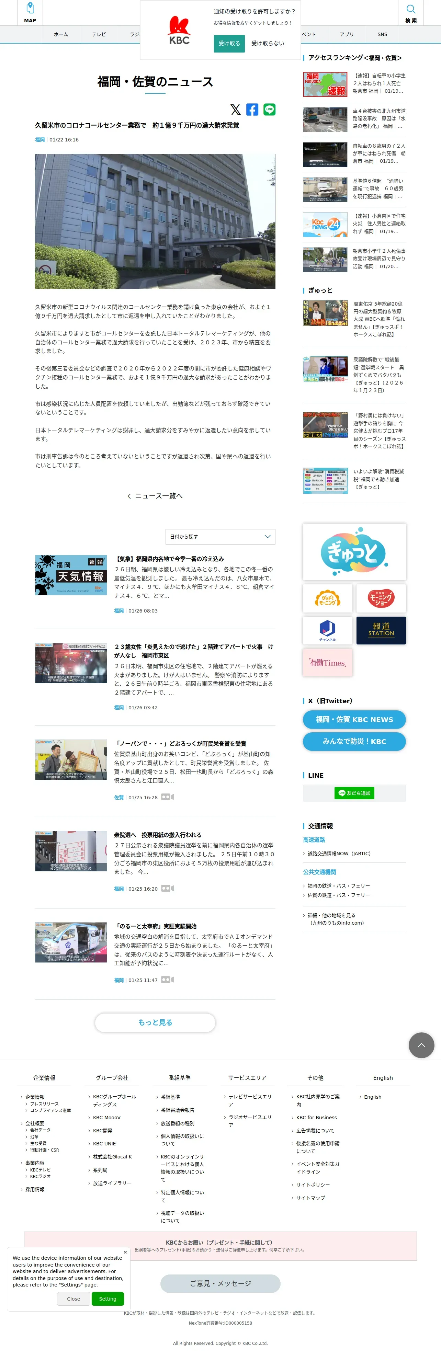Viewport: 441px width, 1361px height.
Task: Open the 福岡・佐賀 KBC NEWS Twitter button
Action: [354, 720]
